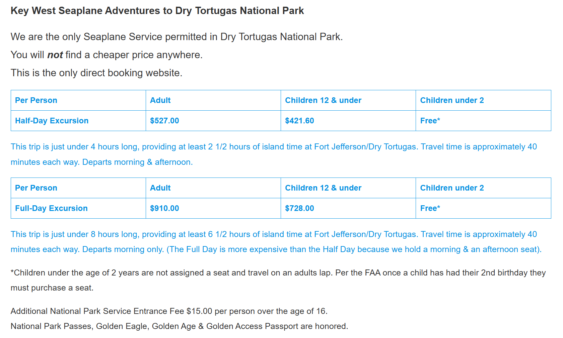Screen dimensions: 563x338
Task: Select the $728.00 children full-day price
Action: [299, 208]
